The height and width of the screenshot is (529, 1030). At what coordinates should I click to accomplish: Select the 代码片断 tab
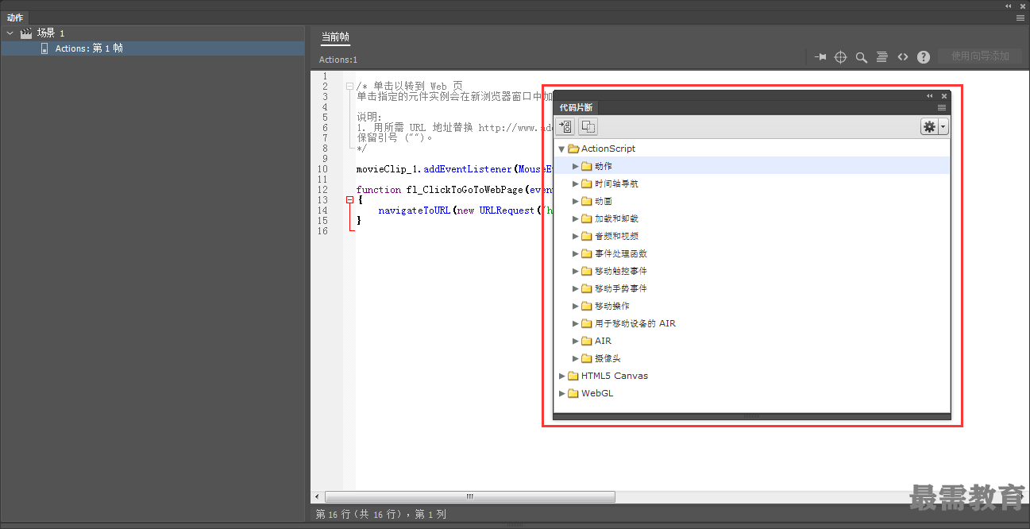click(x=576, y=108)
